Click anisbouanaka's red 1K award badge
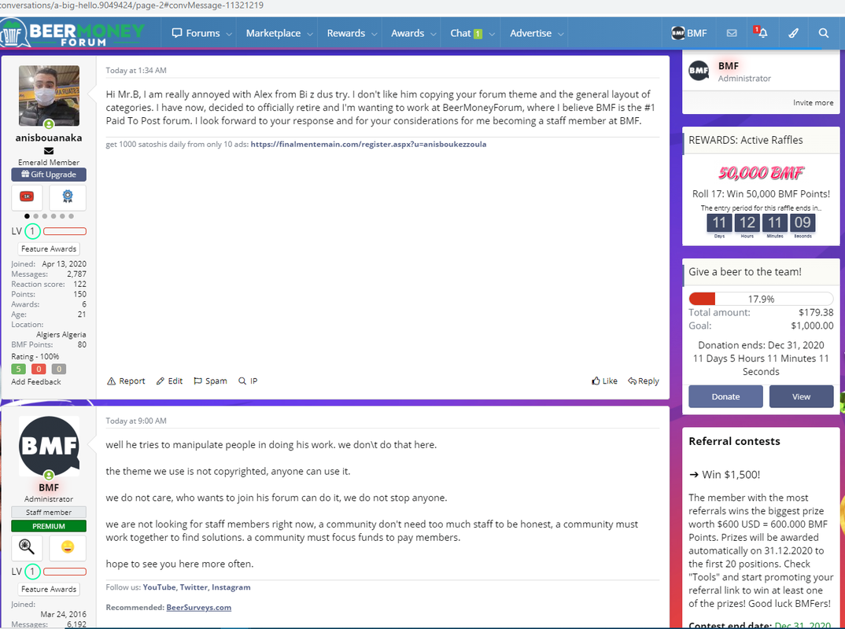This screenshot has height=629, width=845. coord(27,197)
